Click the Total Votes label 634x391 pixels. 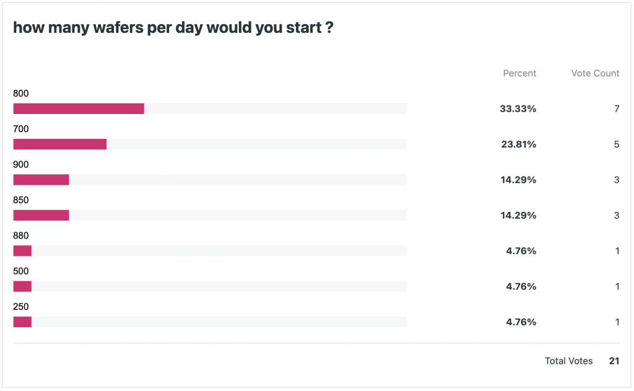pyautogui.click(x=568, y=361)
